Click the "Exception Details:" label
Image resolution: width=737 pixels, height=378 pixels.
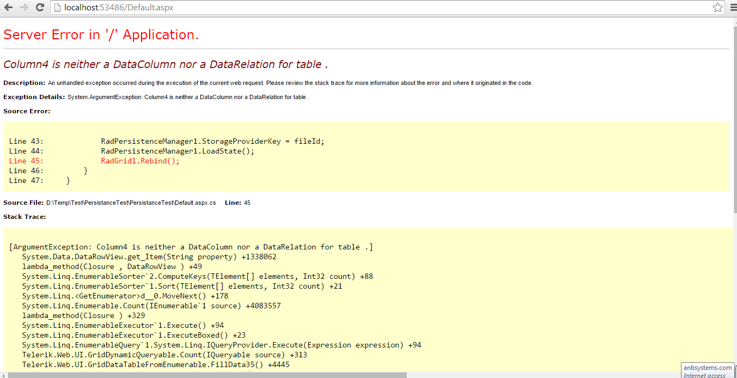[34, 97]
